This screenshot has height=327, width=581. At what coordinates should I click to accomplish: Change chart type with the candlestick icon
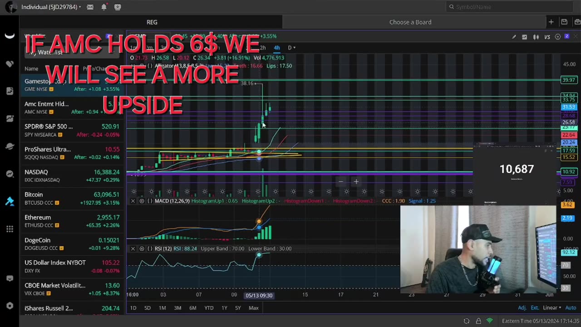click(x=536, y=37)
